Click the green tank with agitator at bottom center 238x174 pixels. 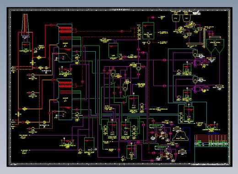point(131,152)
